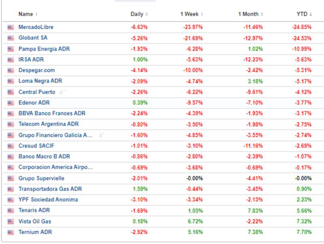Add alert for Grupo Financiero Galicia
324x244 pixels.
pos(101,135)
